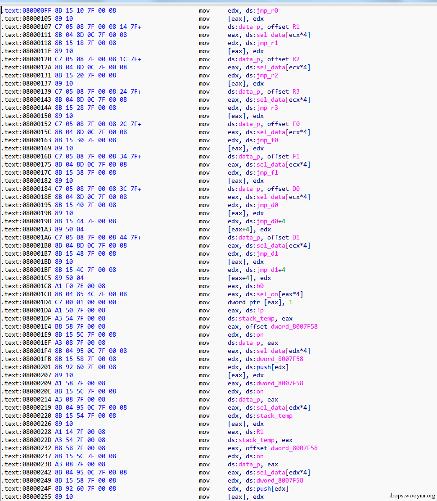Click the push[edx] operand at 0800024F
This screenshot has width=437, height=501.
coord(272,489)
